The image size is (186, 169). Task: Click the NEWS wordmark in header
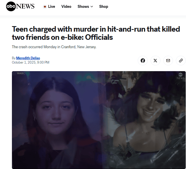tap(25, 6)
